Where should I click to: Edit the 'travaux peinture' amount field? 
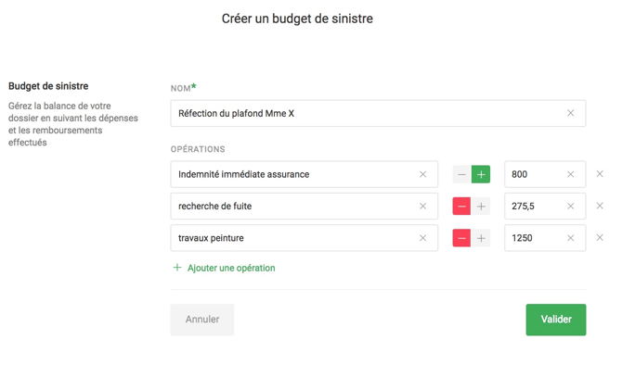pos(534,238)
